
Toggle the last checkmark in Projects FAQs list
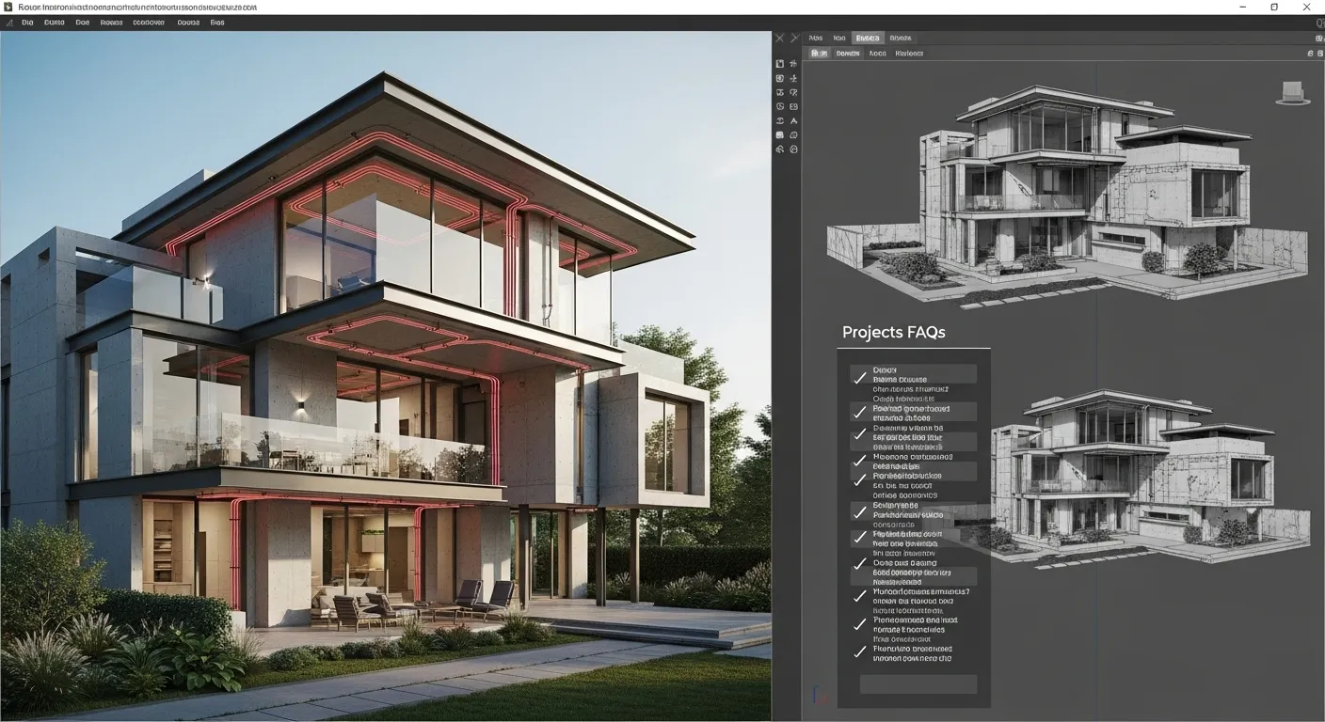pyautogui.click(x=858, y=651)
